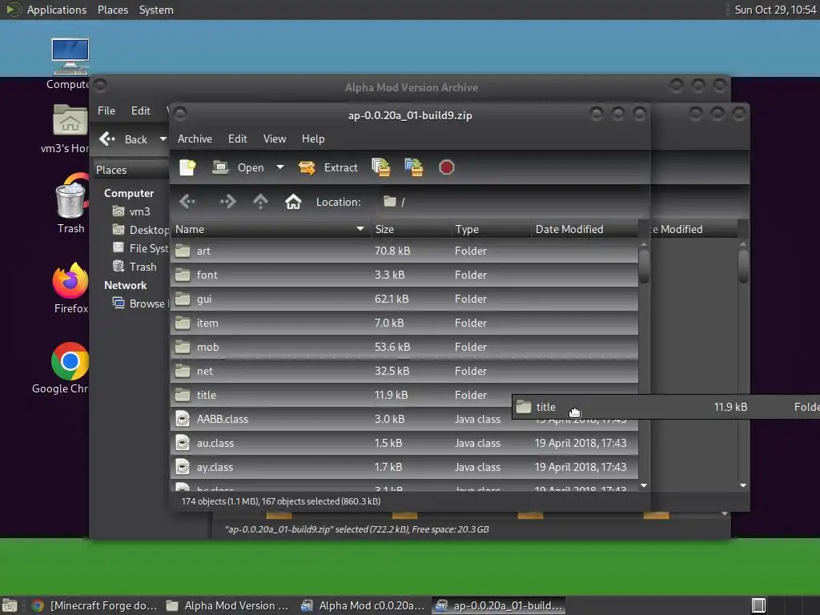Click the title folder icon in the list
Screen dimensions: 820x615
(x=183, y=395)
